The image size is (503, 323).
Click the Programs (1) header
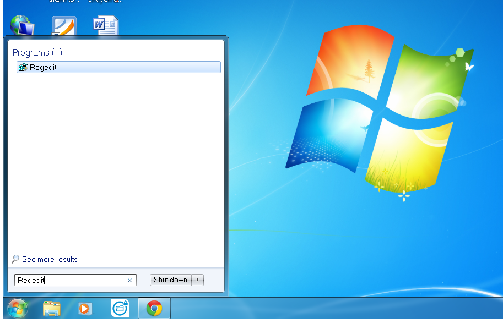37,53
